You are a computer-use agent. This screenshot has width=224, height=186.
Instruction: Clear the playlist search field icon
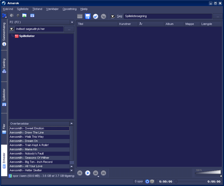coord(113,17)
